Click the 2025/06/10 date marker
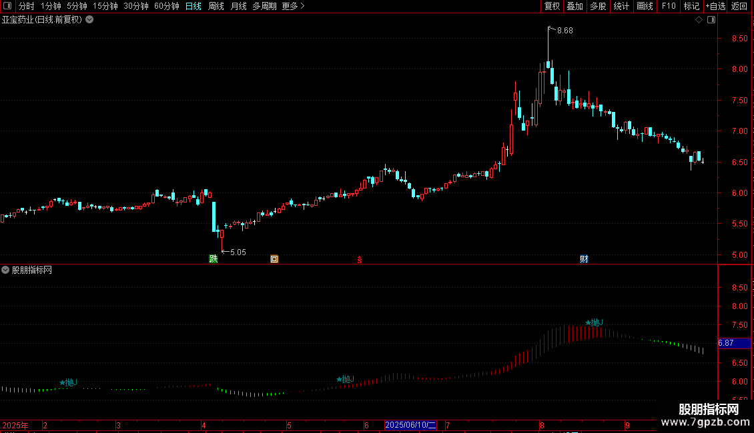The height and width of the screenshot is (433, 754). click(410, 425)
